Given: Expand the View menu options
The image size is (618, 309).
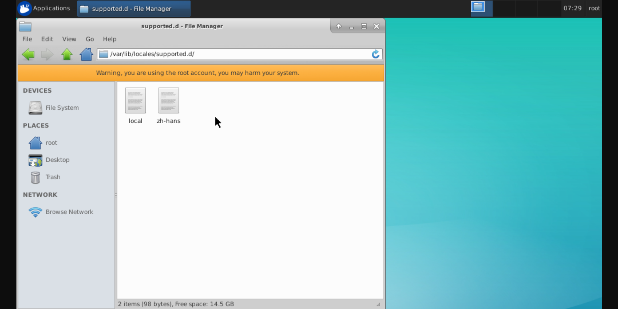Looking at the screenshot, I should pyautogui.click(x=69, y=39).
